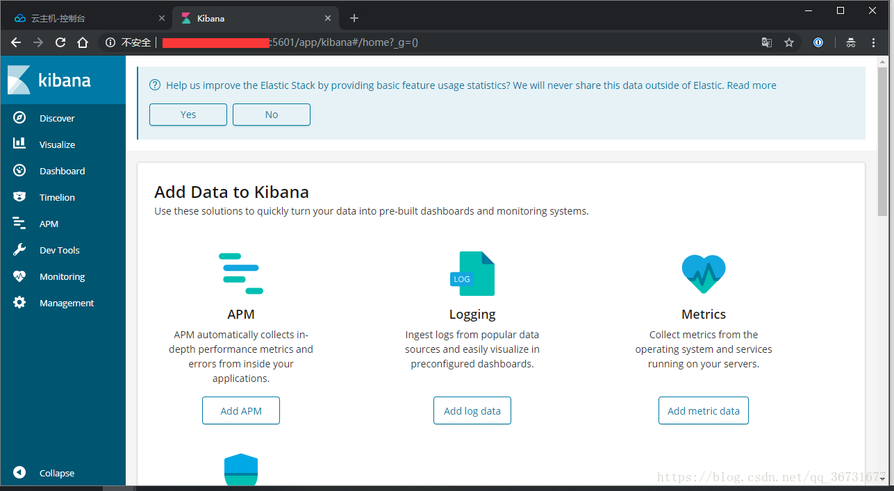Click Yes to share usage statistics
The image size is (894, 491).
pos(188,115)
